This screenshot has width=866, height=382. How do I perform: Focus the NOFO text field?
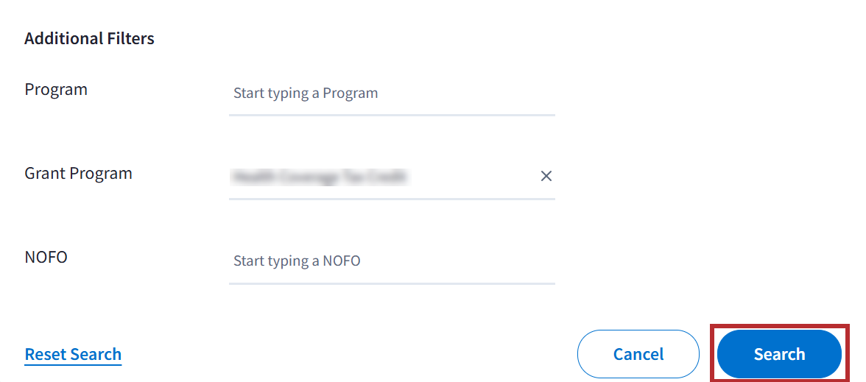tap(391, 261)
